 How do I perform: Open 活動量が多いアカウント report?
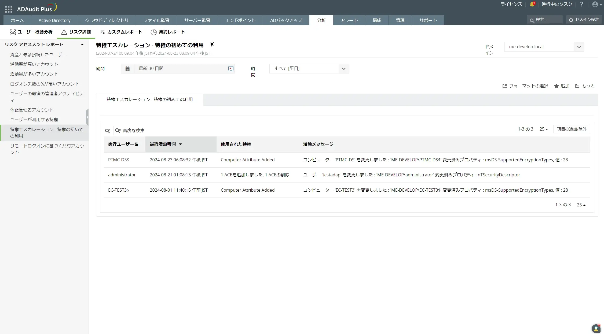(34, 74)
